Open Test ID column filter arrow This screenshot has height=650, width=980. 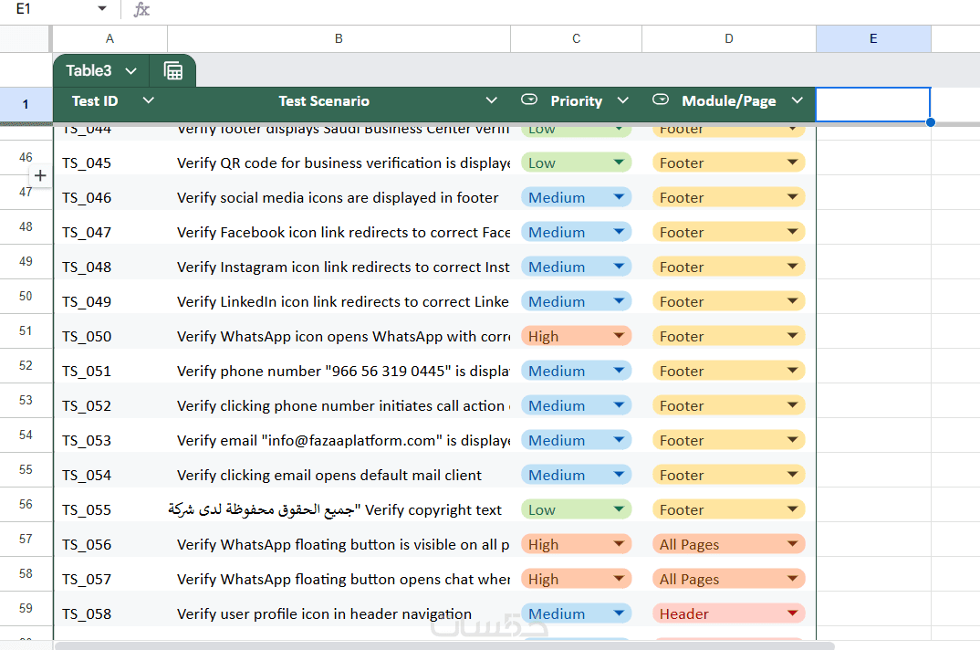click(149, 100)
